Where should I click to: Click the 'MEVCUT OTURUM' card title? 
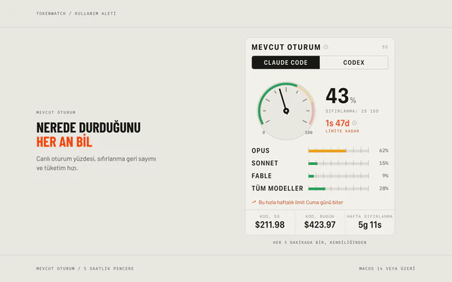(x=286, y=47)
